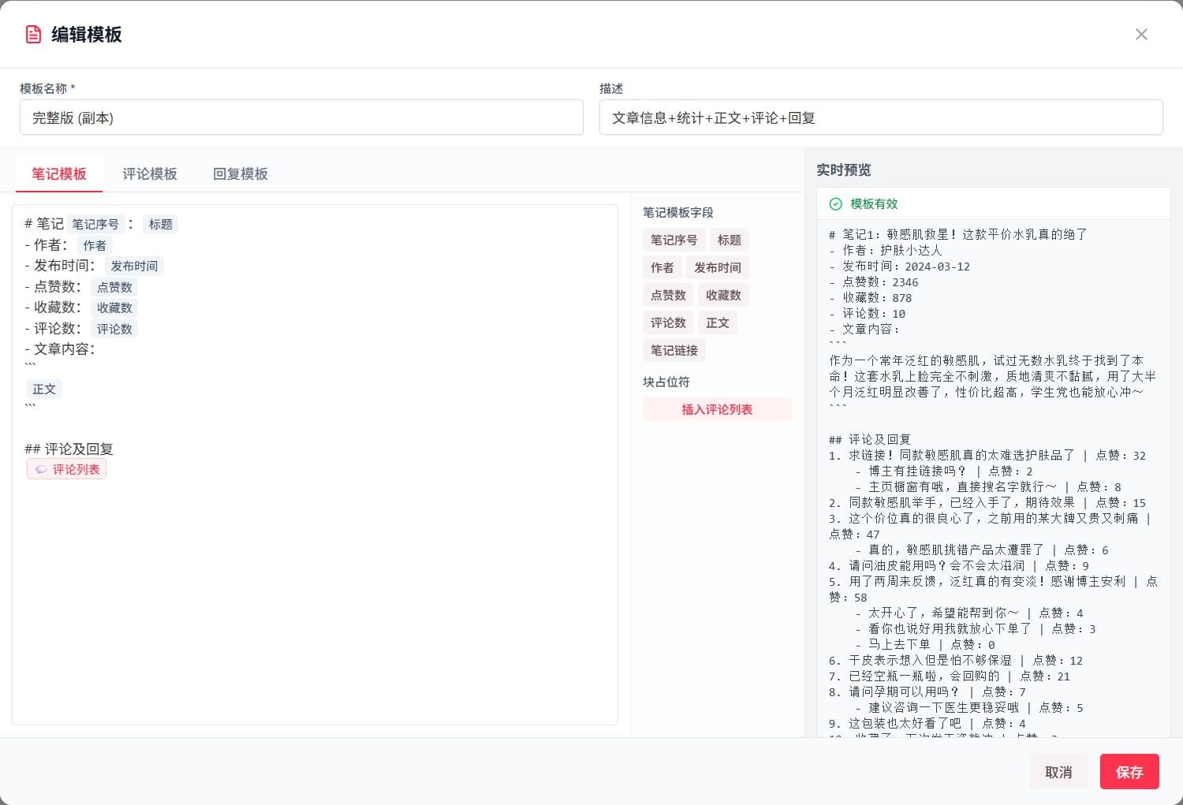Open the 回复模板 tab
Viewport: 1183px width, 805px height.
pyautogui.click(x=241, y=173)
